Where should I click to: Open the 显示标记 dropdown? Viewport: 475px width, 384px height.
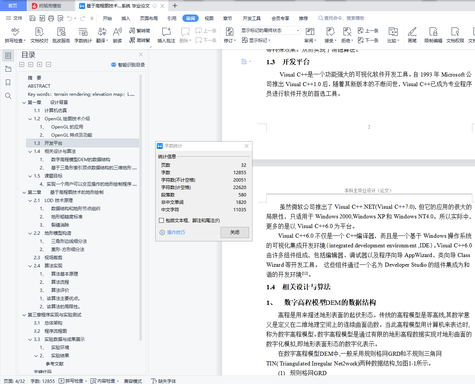[256, 40]
